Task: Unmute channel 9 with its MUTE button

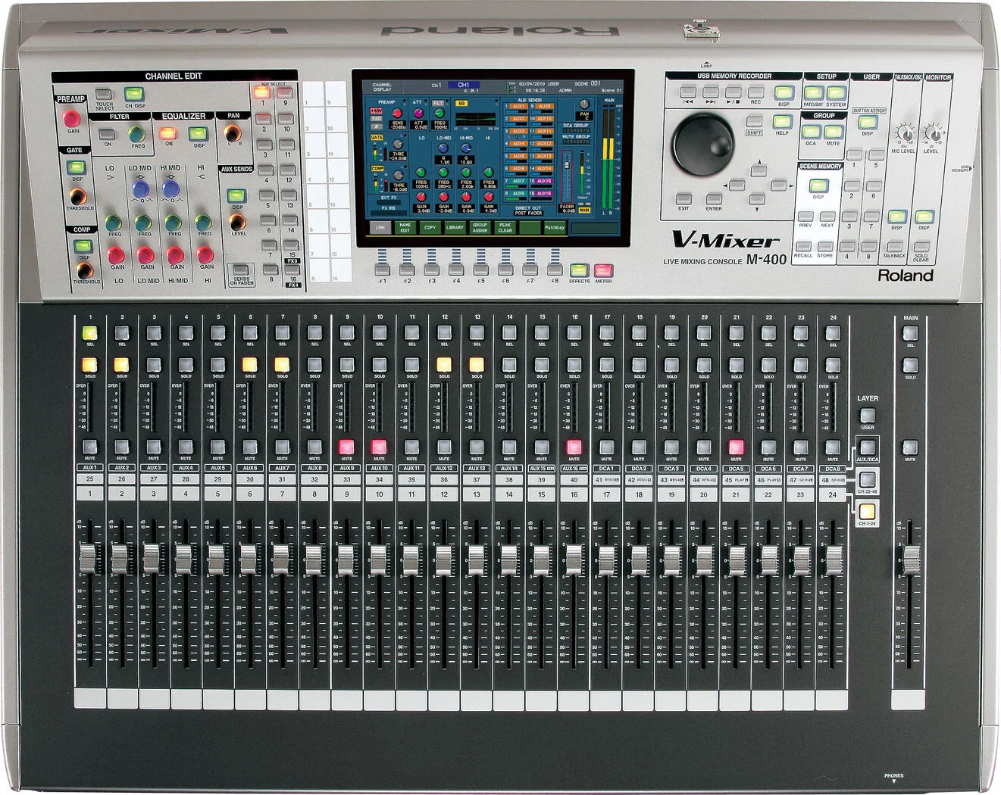Action: pyautogui.click(x=346, y=447)
